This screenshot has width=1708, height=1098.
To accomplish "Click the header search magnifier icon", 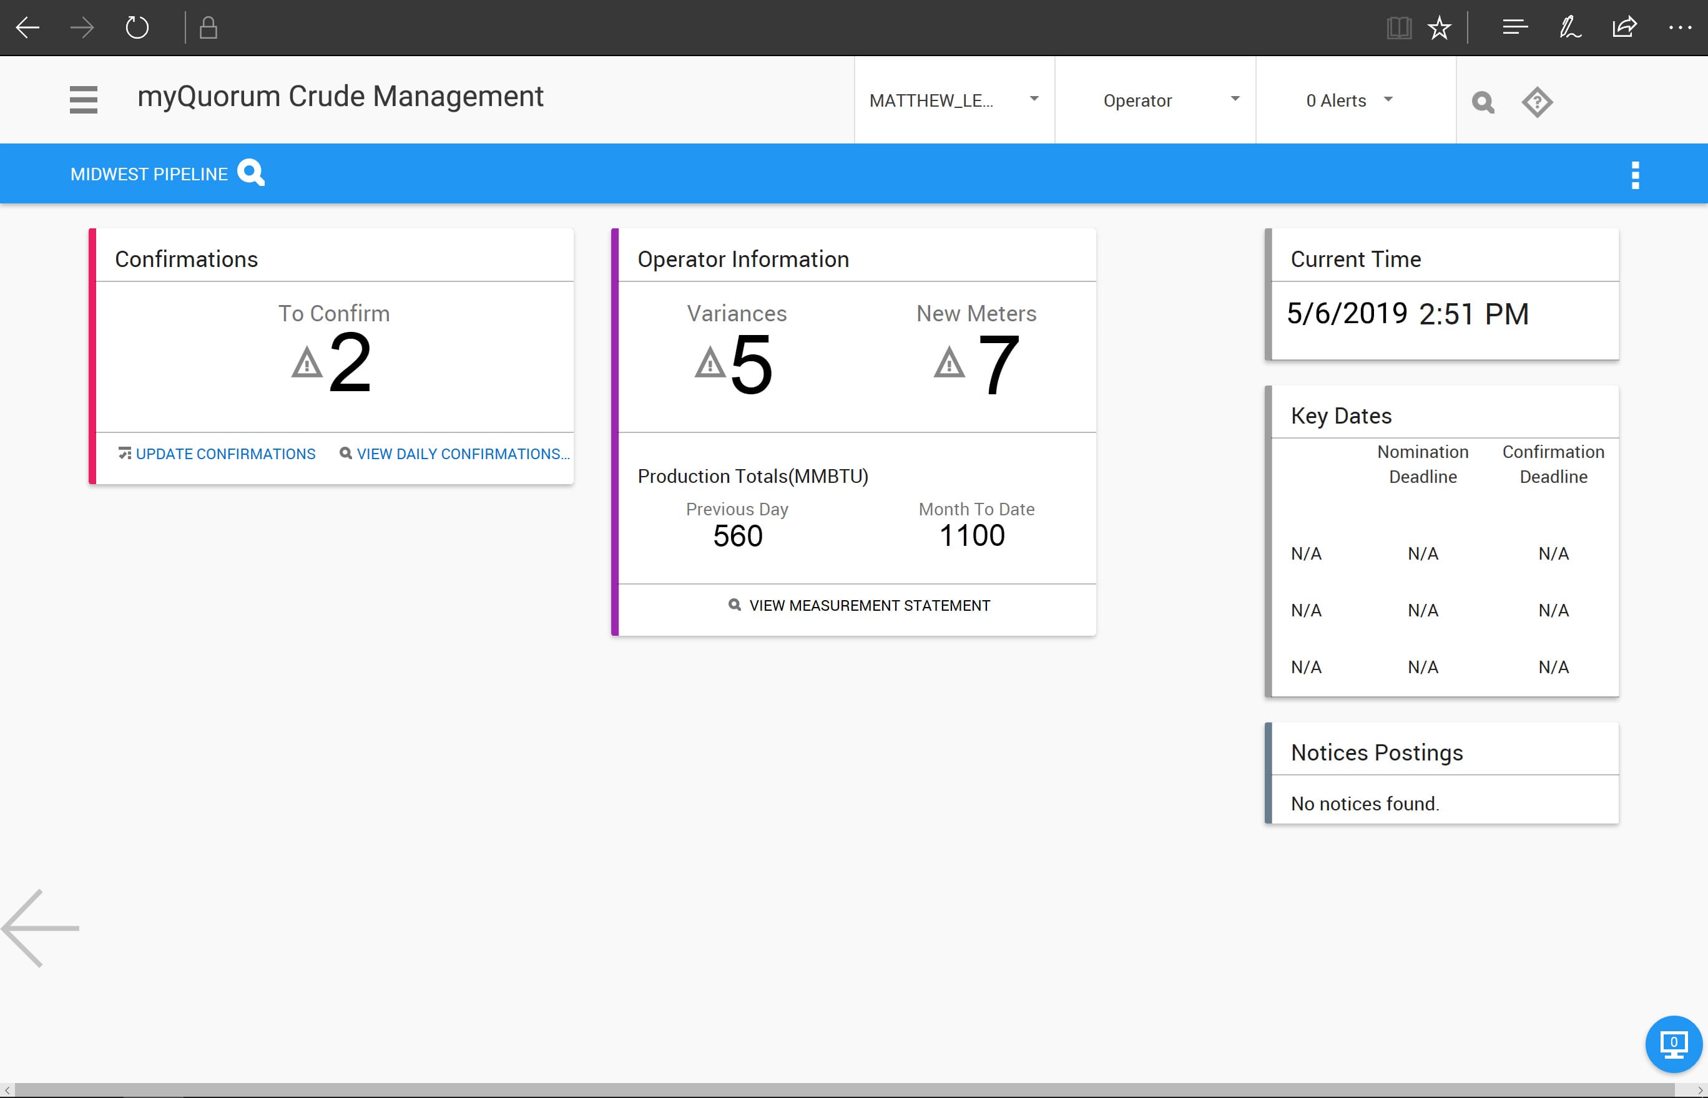I will click(1483, 102).
